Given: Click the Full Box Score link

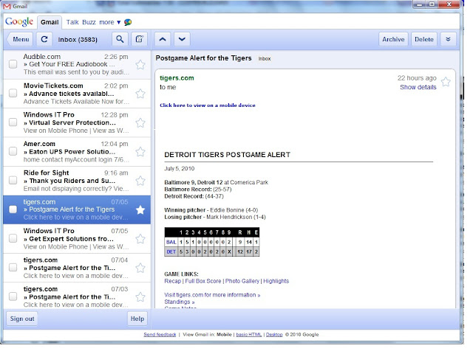Looking at the screenshot, I should tap(203, 281).
